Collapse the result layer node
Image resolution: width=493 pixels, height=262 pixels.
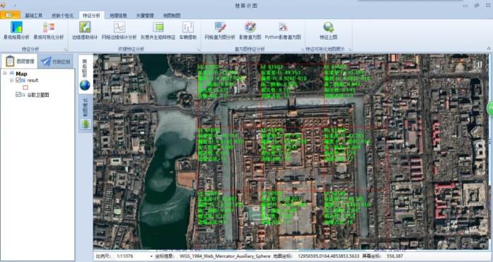[11, 81]
